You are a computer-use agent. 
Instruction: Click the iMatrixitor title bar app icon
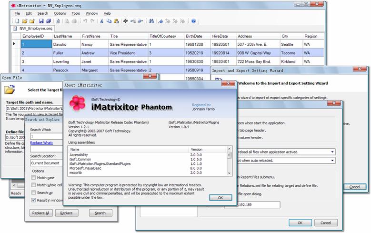(x=13, y=5)
